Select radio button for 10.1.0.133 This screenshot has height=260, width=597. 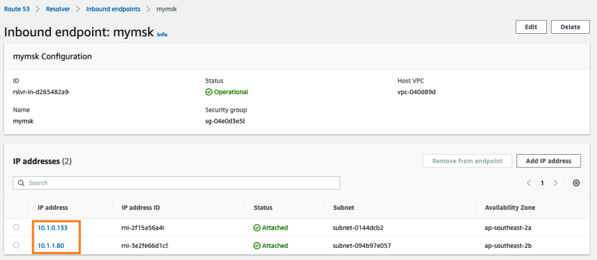pos(16,227)
